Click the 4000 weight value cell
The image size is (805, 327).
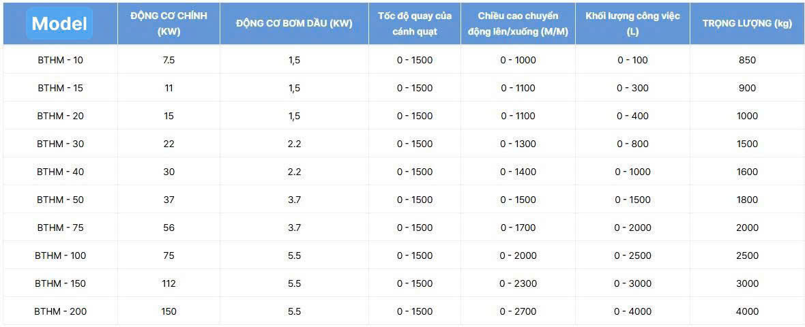pos(747,311)
